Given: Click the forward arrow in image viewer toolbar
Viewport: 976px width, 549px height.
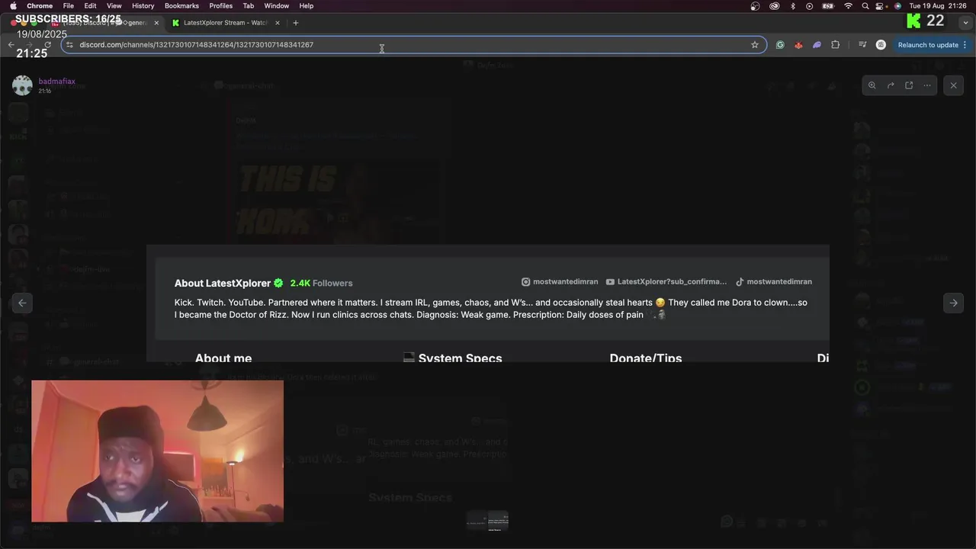Looking at the screenshot, I should pyautogui.click(x=891, y=85).
